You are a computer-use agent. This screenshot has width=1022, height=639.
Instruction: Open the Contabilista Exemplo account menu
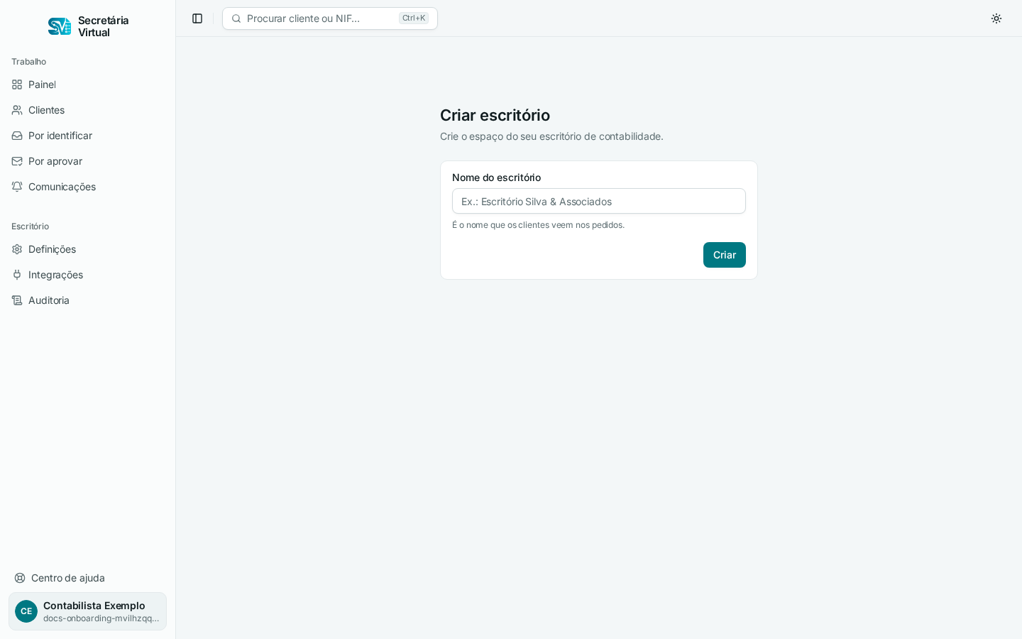tap(88, 611)
